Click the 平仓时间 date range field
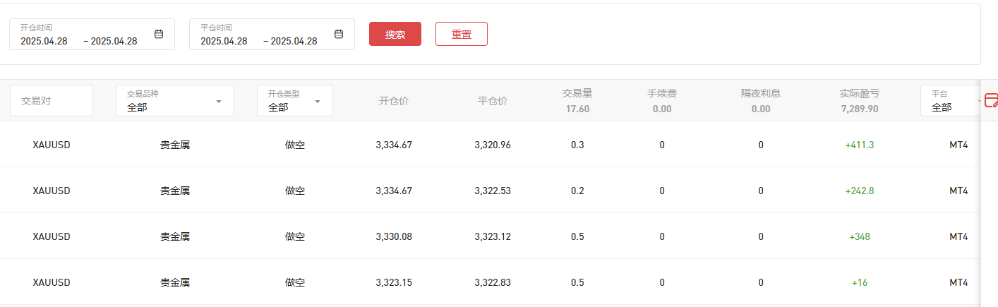 pyautogui.click(x=272, y=34)
